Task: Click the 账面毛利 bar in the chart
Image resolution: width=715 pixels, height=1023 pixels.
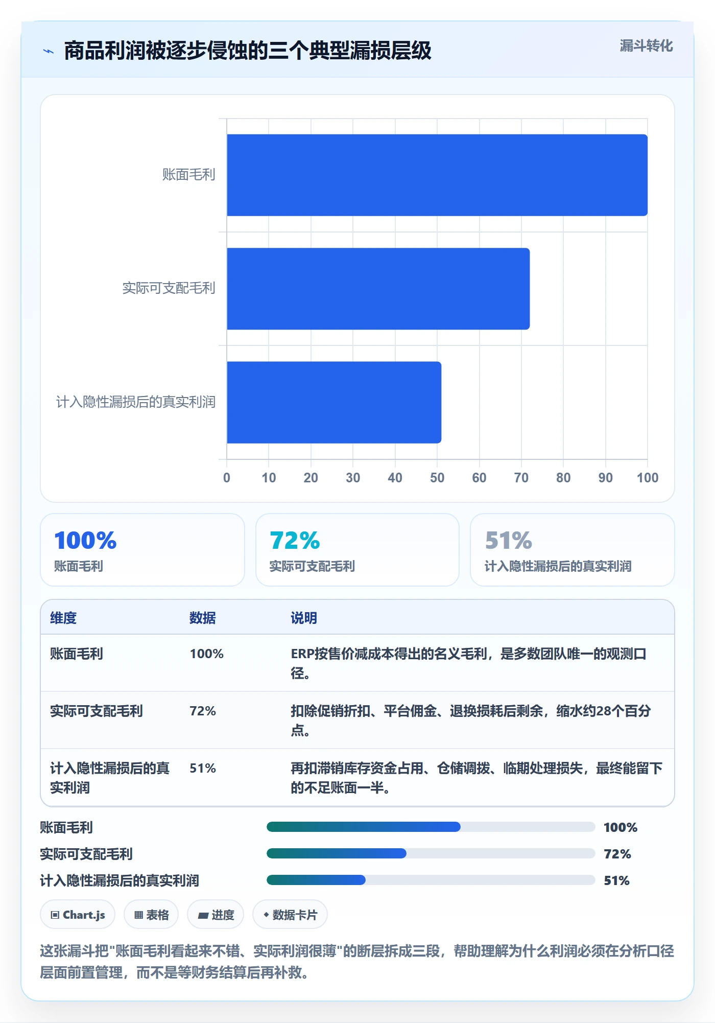Action: tap(437, 175)
